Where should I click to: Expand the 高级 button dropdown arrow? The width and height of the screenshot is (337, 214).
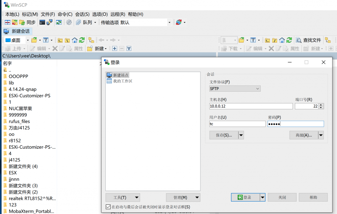[321, 135]
